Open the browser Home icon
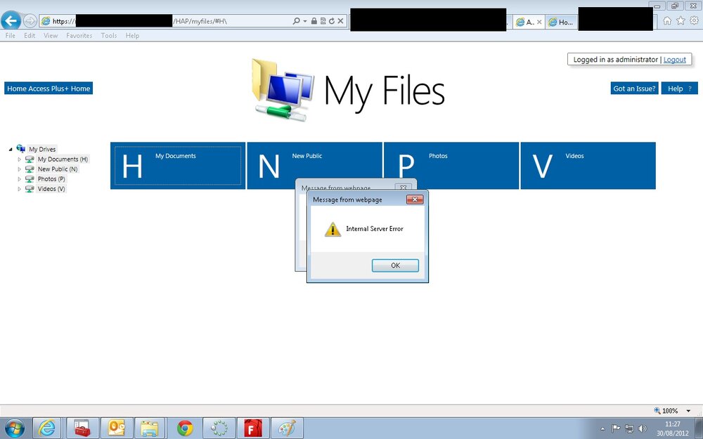 (x=667, y=20)
